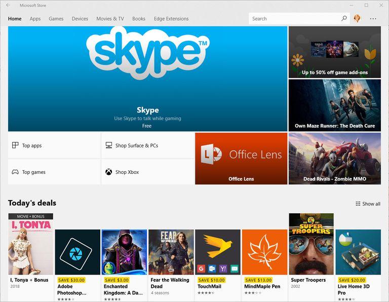The height and width of the screenshot is (302, 389).
Task: Click the Office Lens logo icon
Action: (x=211, y=154)
